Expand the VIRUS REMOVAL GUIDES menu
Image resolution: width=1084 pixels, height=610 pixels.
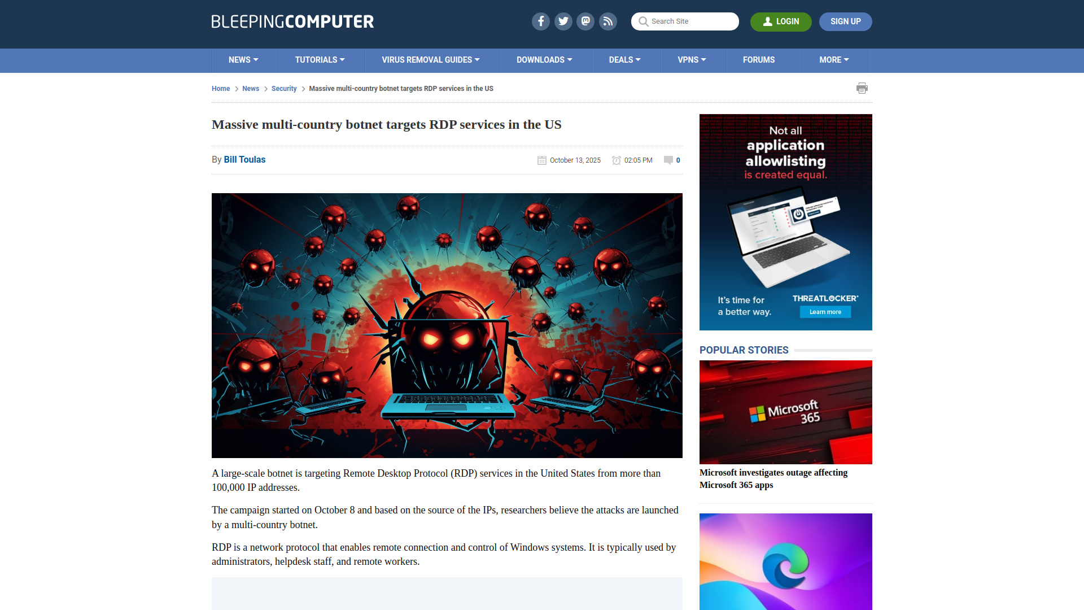[431, 60]
